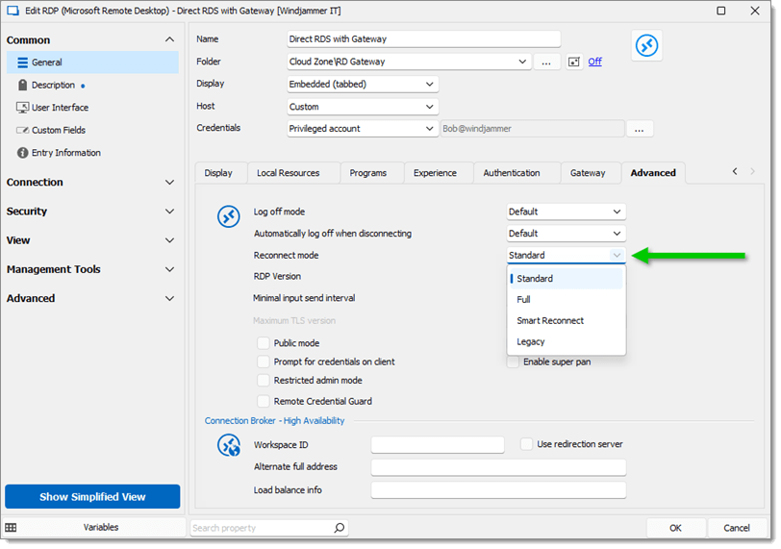Expand the Management Tools section

pos(169,270)
